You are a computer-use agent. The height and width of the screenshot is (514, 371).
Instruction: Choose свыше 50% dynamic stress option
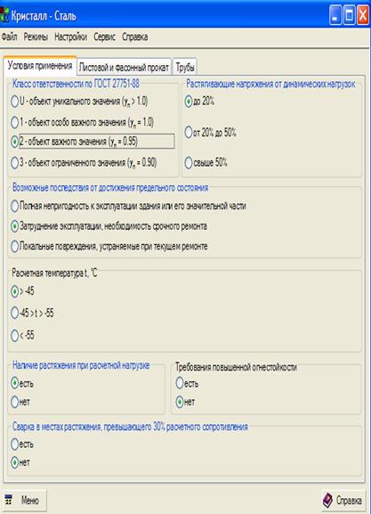pos(189,163)
